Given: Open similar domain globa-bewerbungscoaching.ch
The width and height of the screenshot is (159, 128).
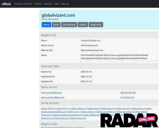Looking at the screenshot, I should (x=67, y=115).
